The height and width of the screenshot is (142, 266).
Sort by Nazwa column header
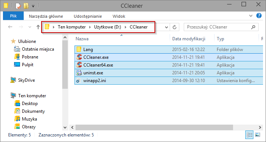82,39
